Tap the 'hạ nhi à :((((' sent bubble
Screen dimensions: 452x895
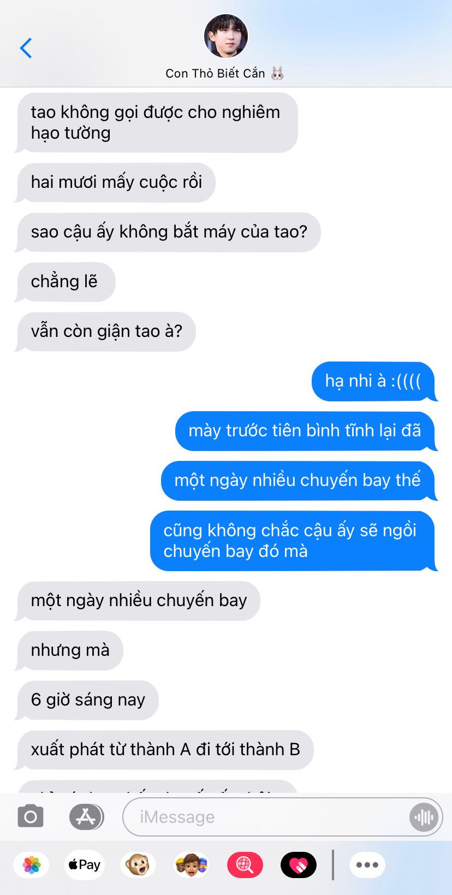(x=374, y=381)
